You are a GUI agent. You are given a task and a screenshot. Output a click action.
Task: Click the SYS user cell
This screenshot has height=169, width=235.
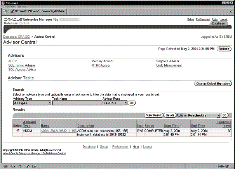tap(140, 131)
